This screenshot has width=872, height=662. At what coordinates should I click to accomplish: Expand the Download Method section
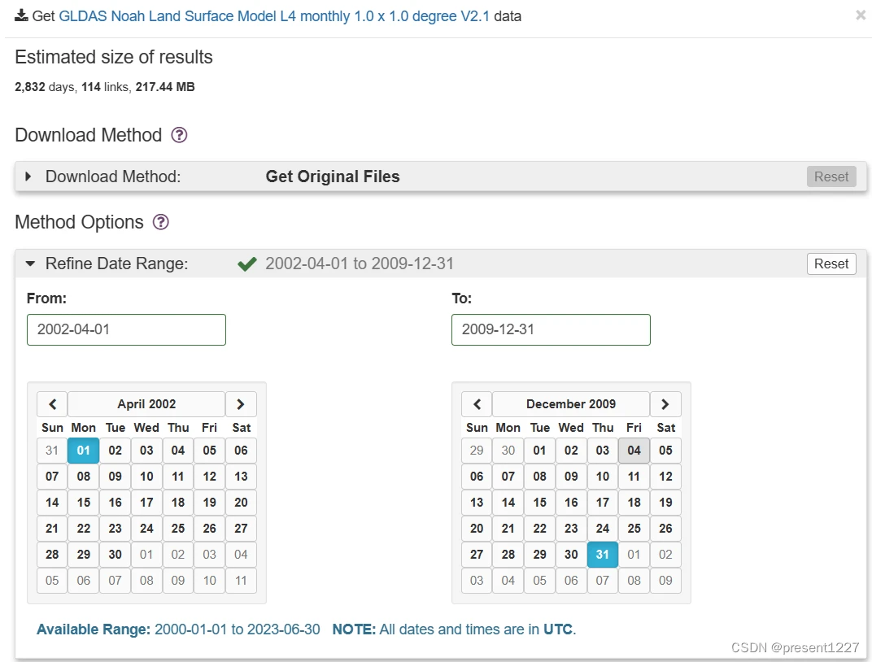(x=29, y=176)
